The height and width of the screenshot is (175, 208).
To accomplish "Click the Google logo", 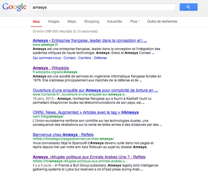I will pos(14,7).
